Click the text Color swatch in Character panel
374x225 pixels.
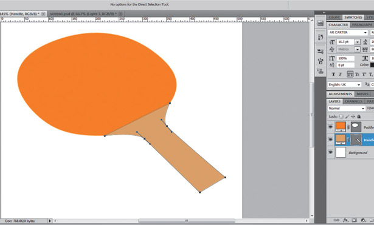coord(372,65)
